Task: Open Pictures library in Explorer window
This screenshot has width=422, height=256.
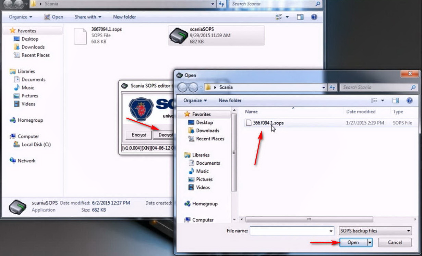Action: (x=29, y=96)
